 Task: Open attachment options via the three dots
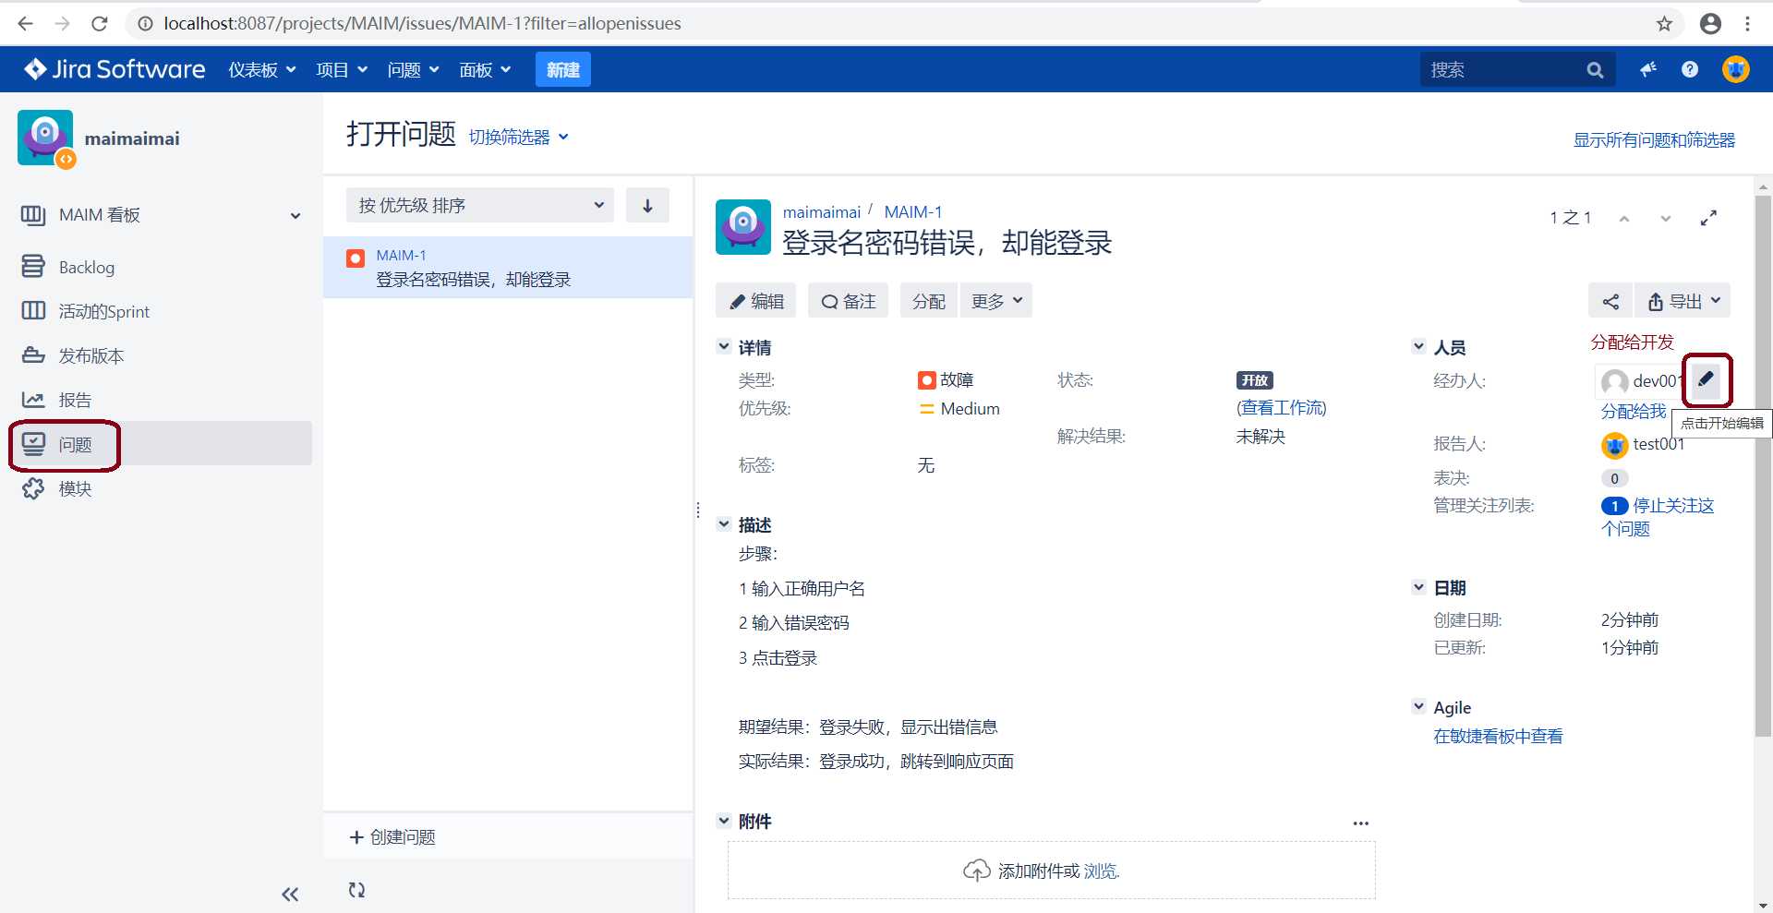[1360, 823]
